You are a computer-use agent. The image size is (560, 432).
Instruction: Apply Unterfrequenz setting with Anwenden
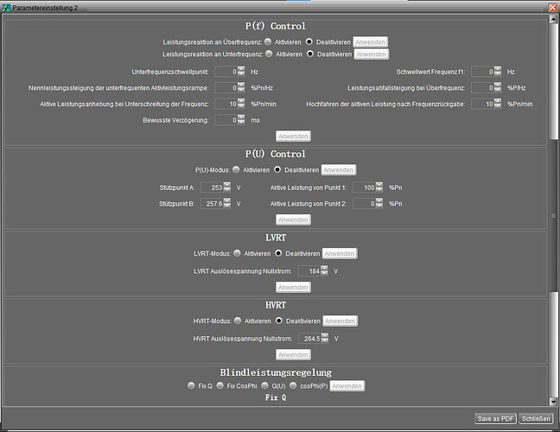[x=372, y=54]
